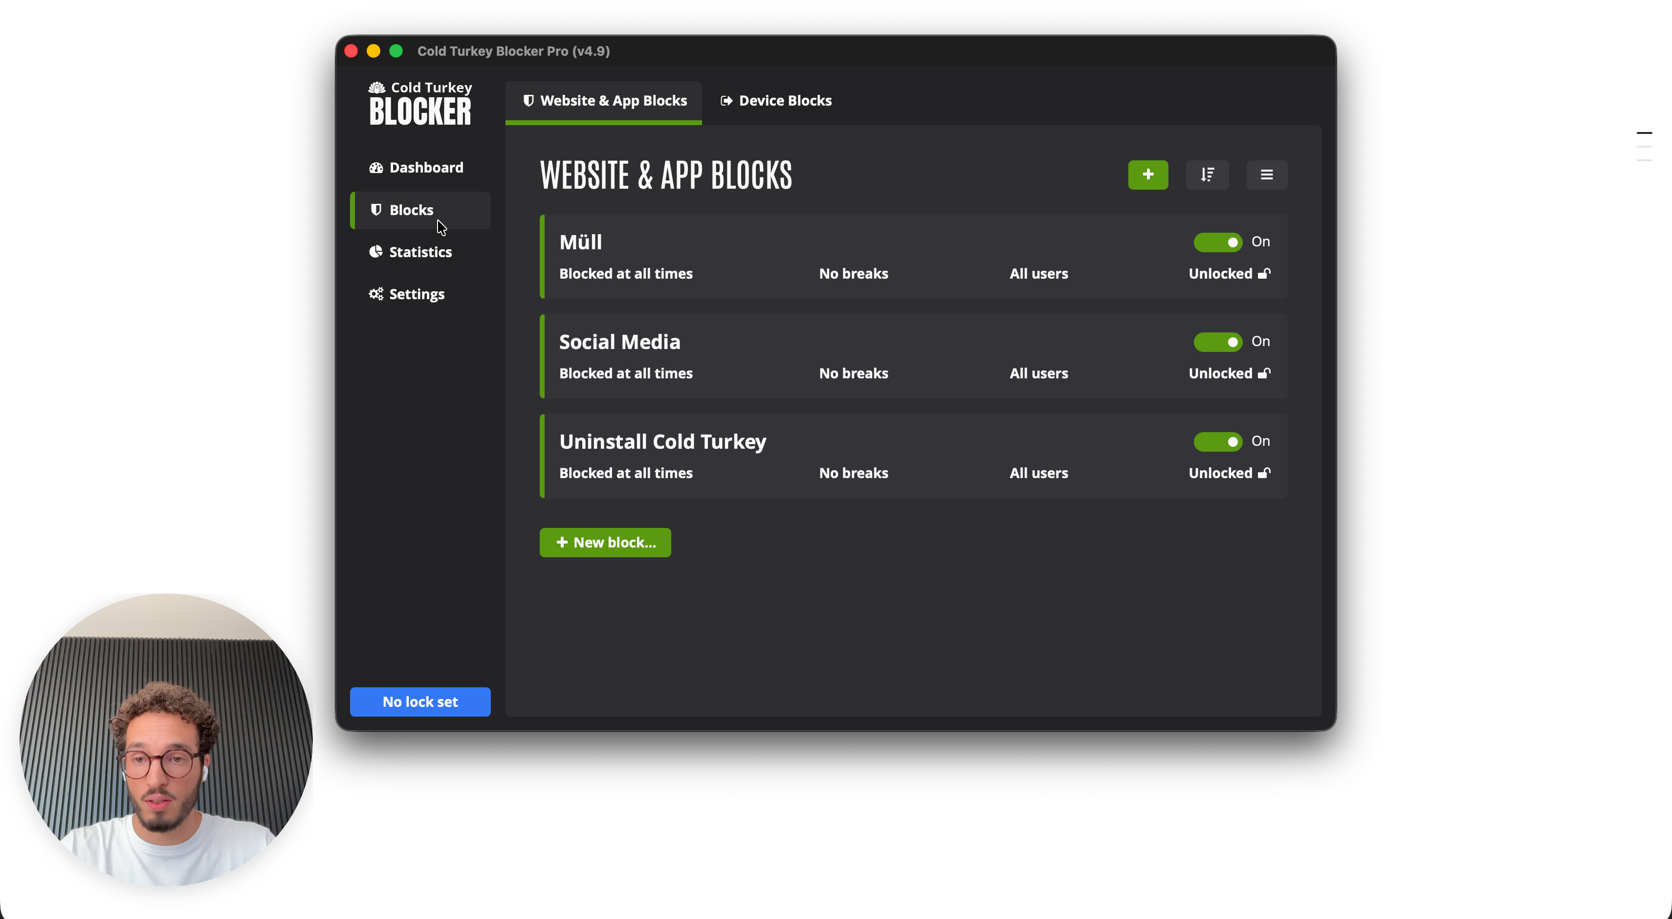Click 'Blocked at all times' in Müll row

click(x=626, y=273)
